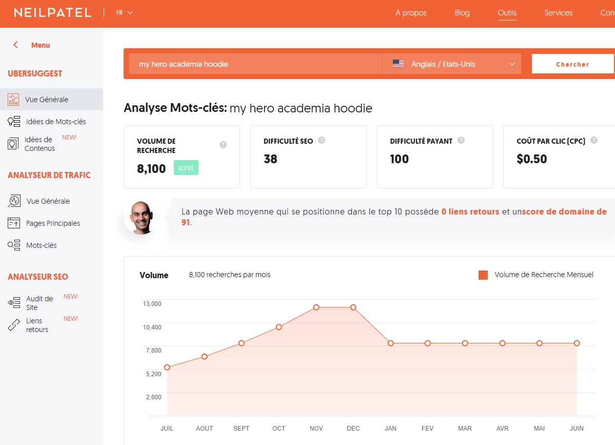
Task: Click the AVR data point on chart
Action: [x=502, y=343]
